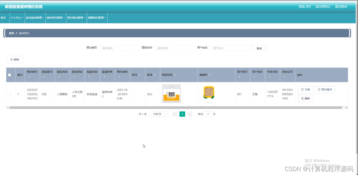Click the 医院 002 account label
The width and height of the screenshot is (358, 175).
[305, 6]
